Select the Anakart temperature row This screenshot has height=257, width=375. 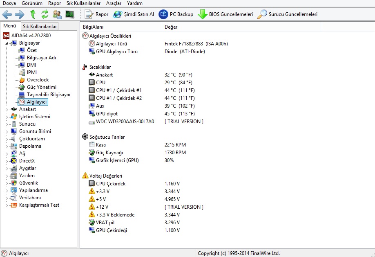(141, 75)
